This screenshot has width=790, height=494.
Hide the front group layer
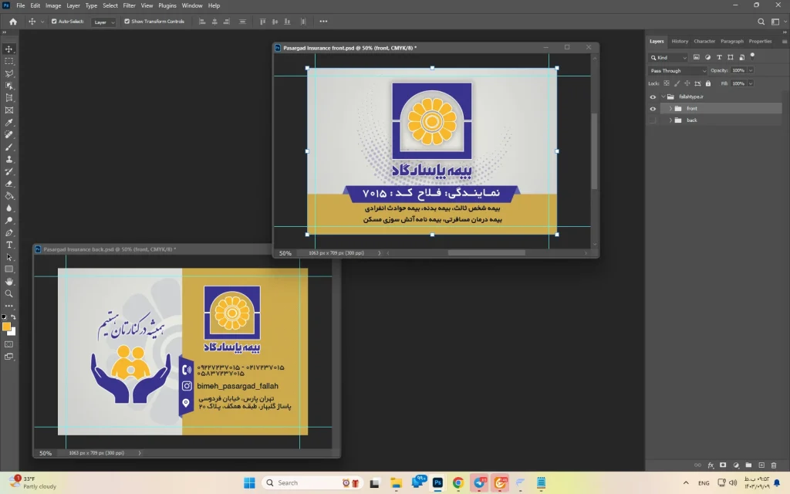[653, 108]
